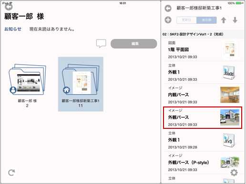The width and height of the screenshot is (246, 184).
Task: Go back from 顧客一郎様邸新築工事1 panel
Action: pos(168,8)
